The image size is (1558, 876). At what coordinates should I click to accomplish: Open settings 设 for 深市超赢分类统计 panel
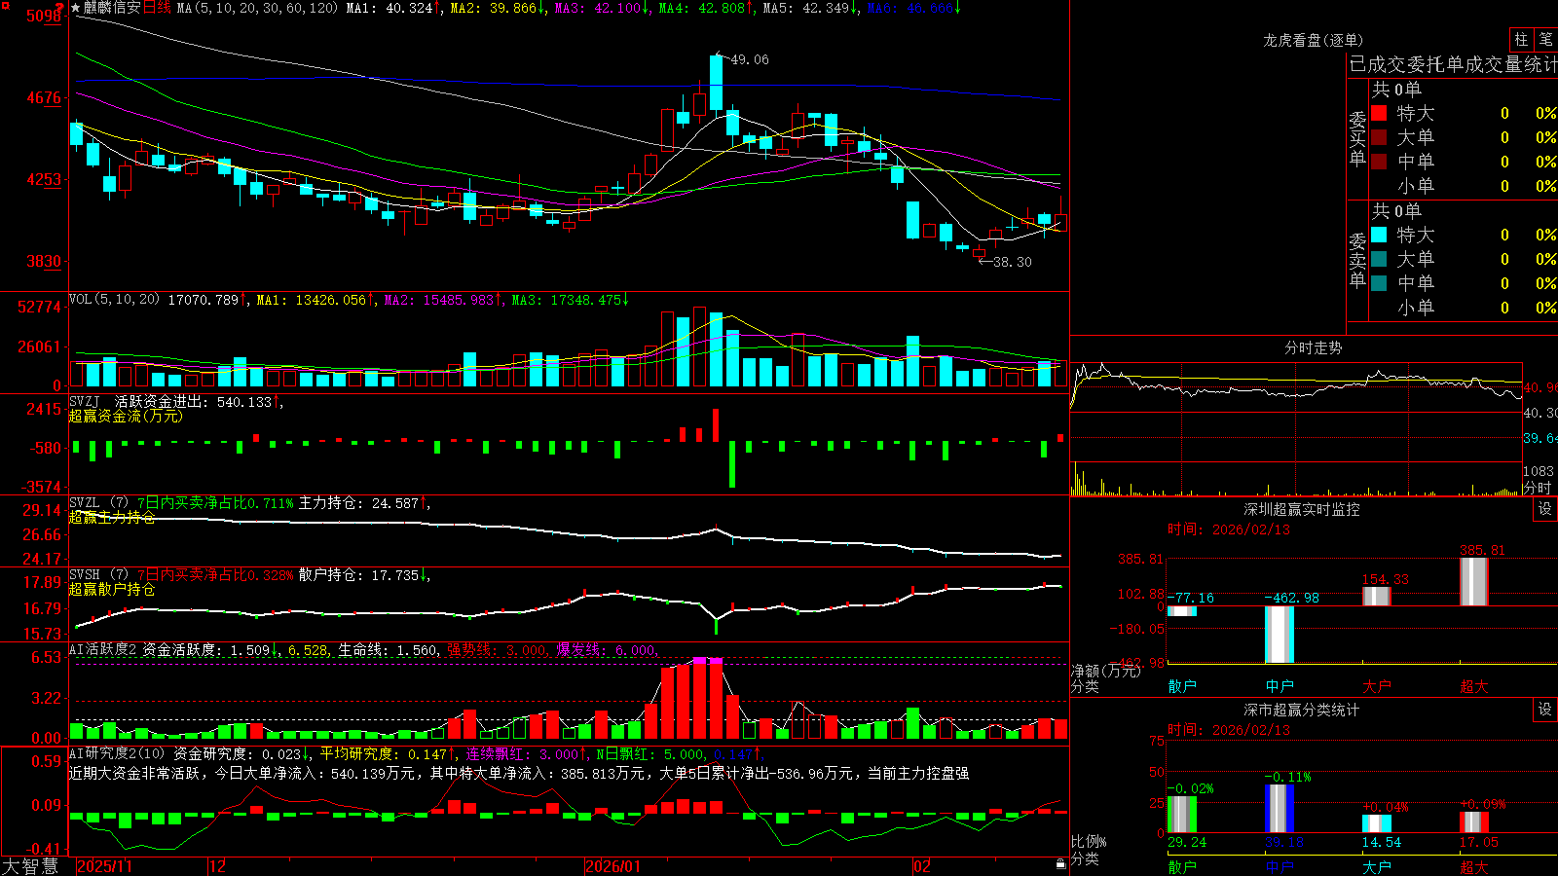tap(1545, 710)
